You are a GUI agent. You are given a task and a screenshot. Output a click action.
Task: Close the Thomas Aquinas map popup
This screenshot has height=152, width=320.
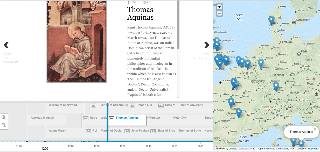(x=315, y=129)
